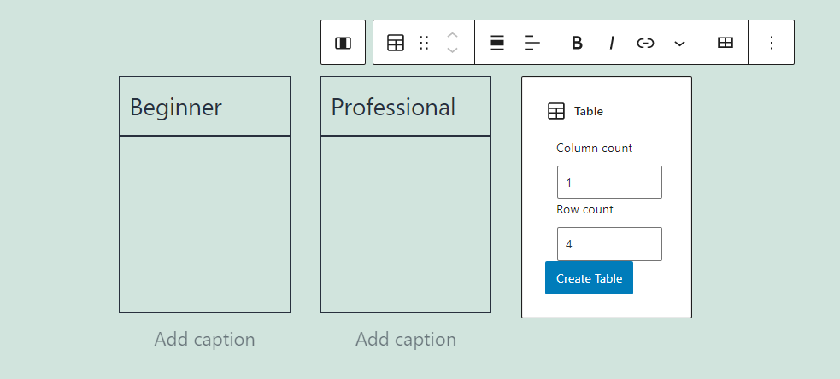Expand the more formatting options chevron
Screen dimensions: 840x379
[679, 43]
